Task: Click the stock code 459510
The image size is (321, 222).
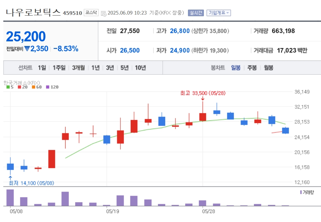Action: tap(72, 13)
